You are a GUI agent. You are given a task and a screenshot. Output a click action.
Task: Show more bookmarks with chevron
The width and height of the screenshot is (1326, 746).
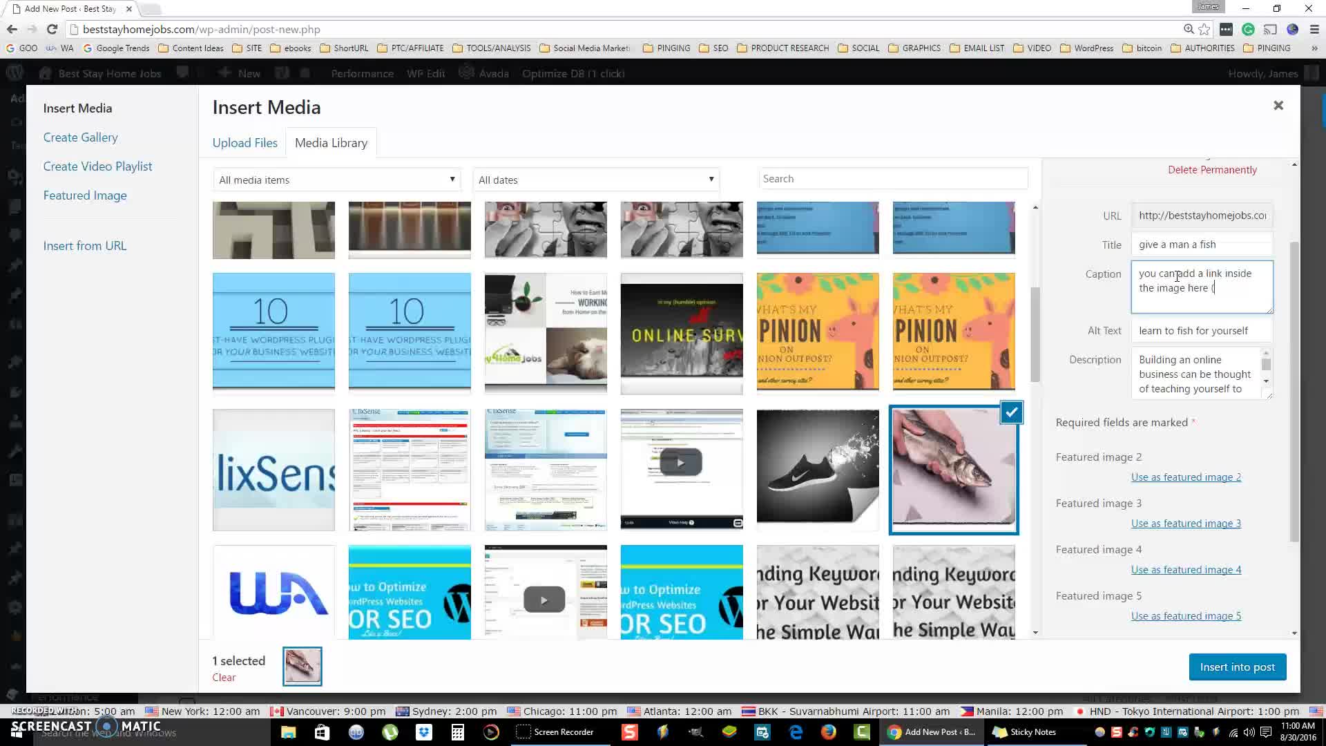pyautogui.click(x=1314, y=48)
